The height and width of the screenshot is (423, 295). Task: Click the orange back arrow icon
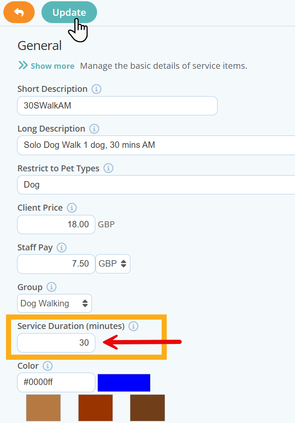coord(19,12)
